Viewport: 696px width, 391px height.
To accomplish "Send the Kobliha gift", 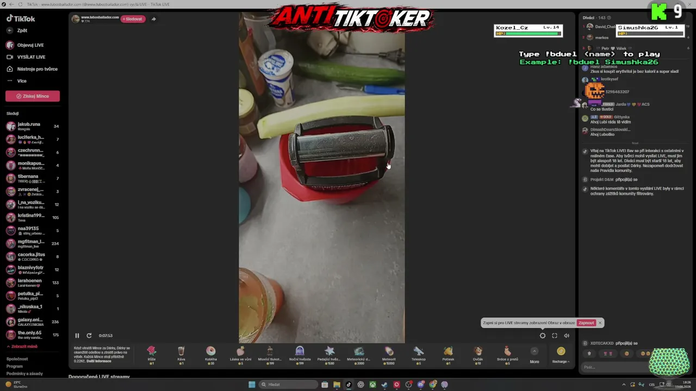I will [x=211, y=355].
